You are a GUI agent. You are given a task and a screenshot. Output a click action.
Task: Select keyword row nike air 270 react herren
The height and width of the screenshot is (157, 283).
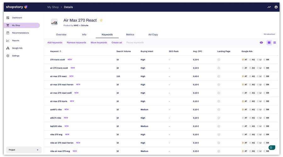click(161, 143)
